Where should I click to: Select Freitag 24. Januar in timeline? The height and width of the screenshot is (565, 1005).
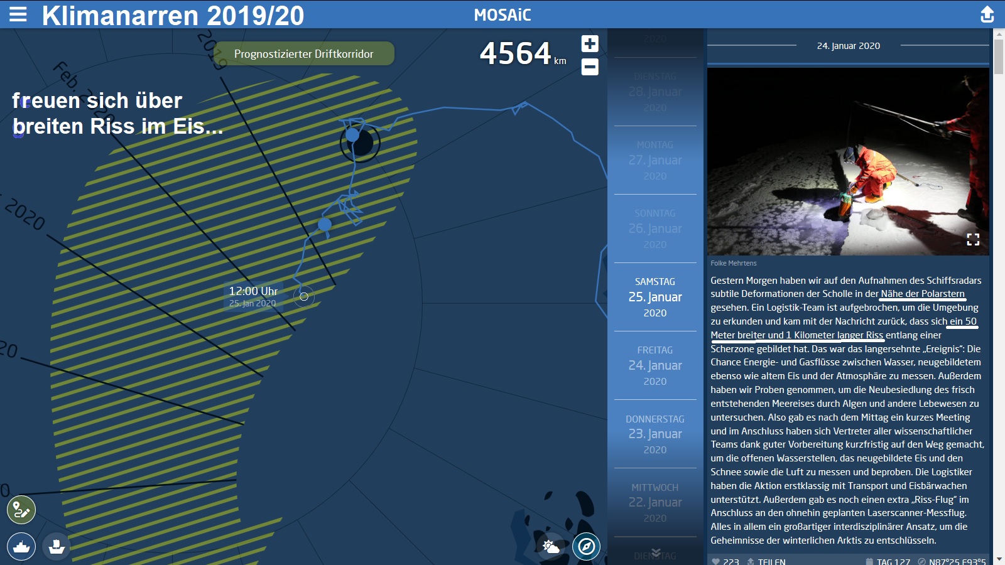(x=655, y=365)
